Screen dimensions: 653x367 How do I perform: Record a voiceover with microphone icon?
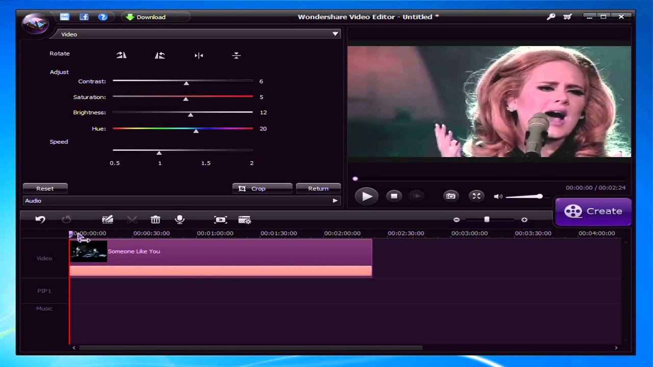pyautogui.click(x=180, y=220)
